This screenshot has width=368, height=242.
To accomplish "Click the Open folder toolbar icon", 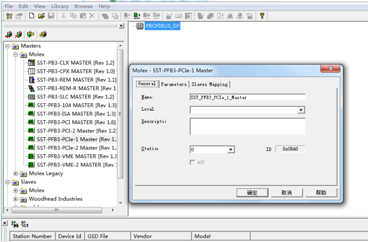I will point(41,16).
